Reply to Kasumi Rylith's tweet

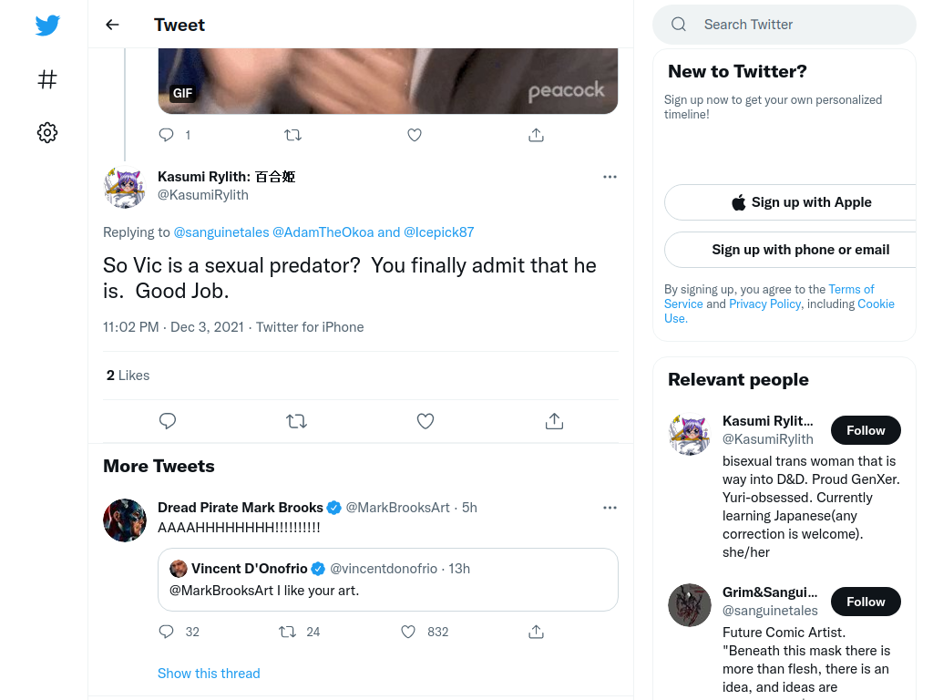click(168, 421)
